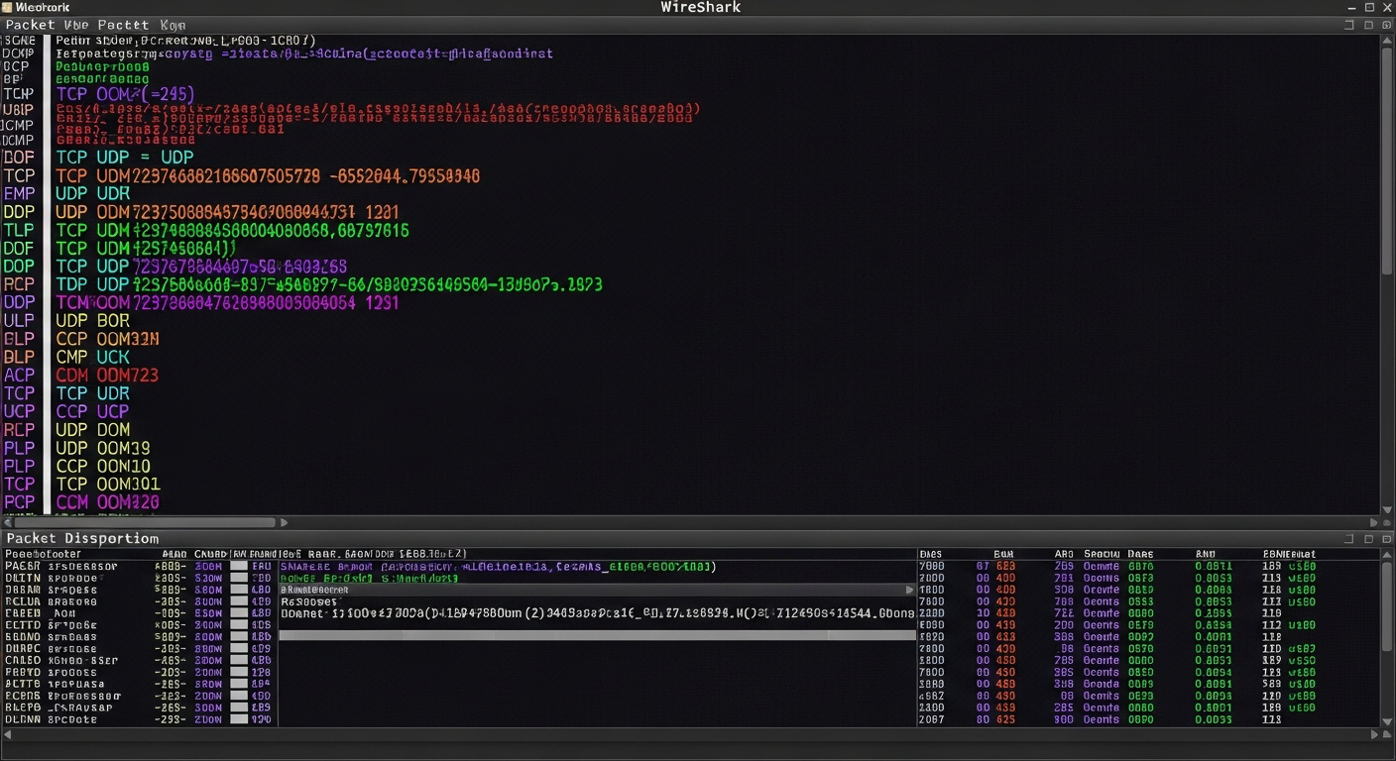The image size is (1396, 761).
Task: Click the maximize icon on the Packet Dissection panel
Action: 1368,538
